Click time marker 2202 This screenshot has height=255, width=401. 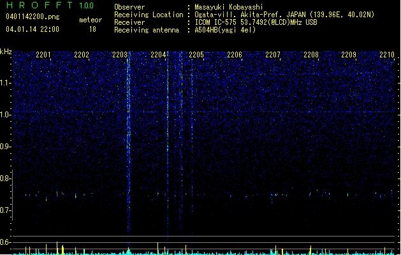[x=82, y=54]
